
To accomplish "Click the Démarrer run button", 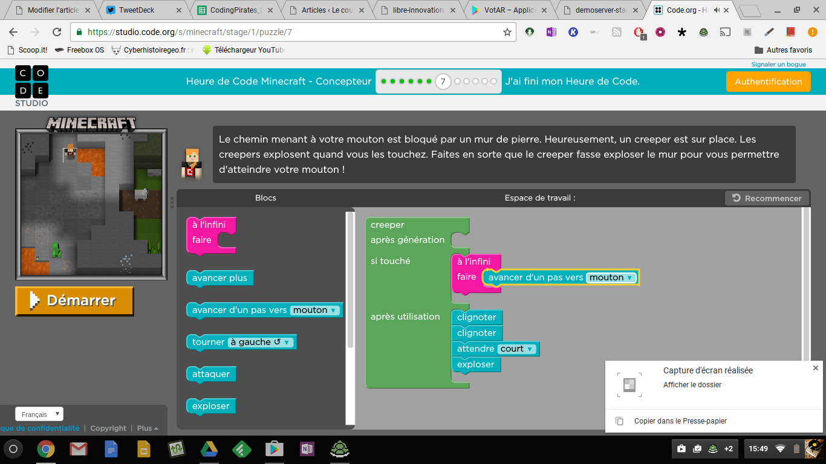I will [x=74, y=301].
